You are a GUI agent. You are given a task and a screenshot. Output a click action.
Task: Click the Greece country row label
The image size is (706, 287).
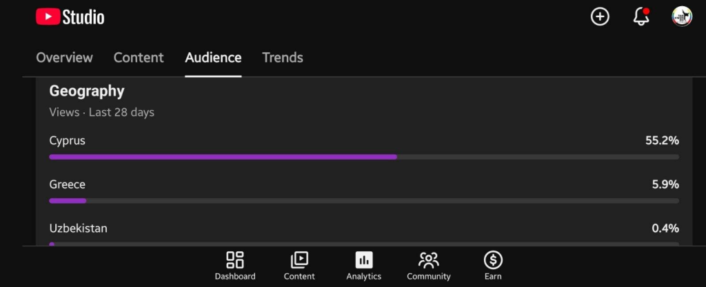tap(68, 184)
